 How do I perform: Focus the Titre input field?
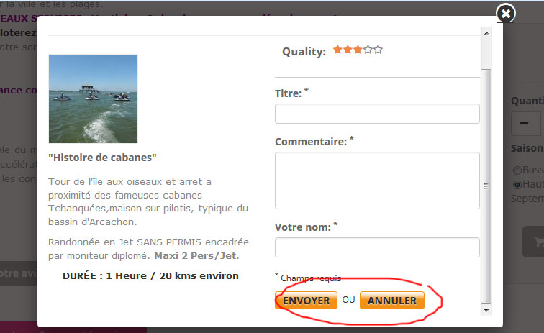click(x=377, y=114)
